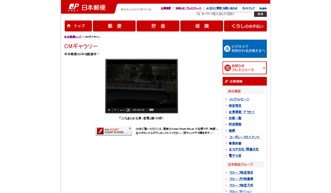Click the CM video preview area
The height and width of the screenshot is (193, 331).
[142, 84]
